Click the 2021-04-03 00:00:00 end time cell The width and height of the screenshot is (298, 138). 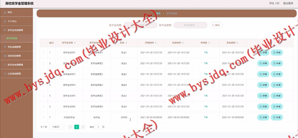tap(179, 117)
